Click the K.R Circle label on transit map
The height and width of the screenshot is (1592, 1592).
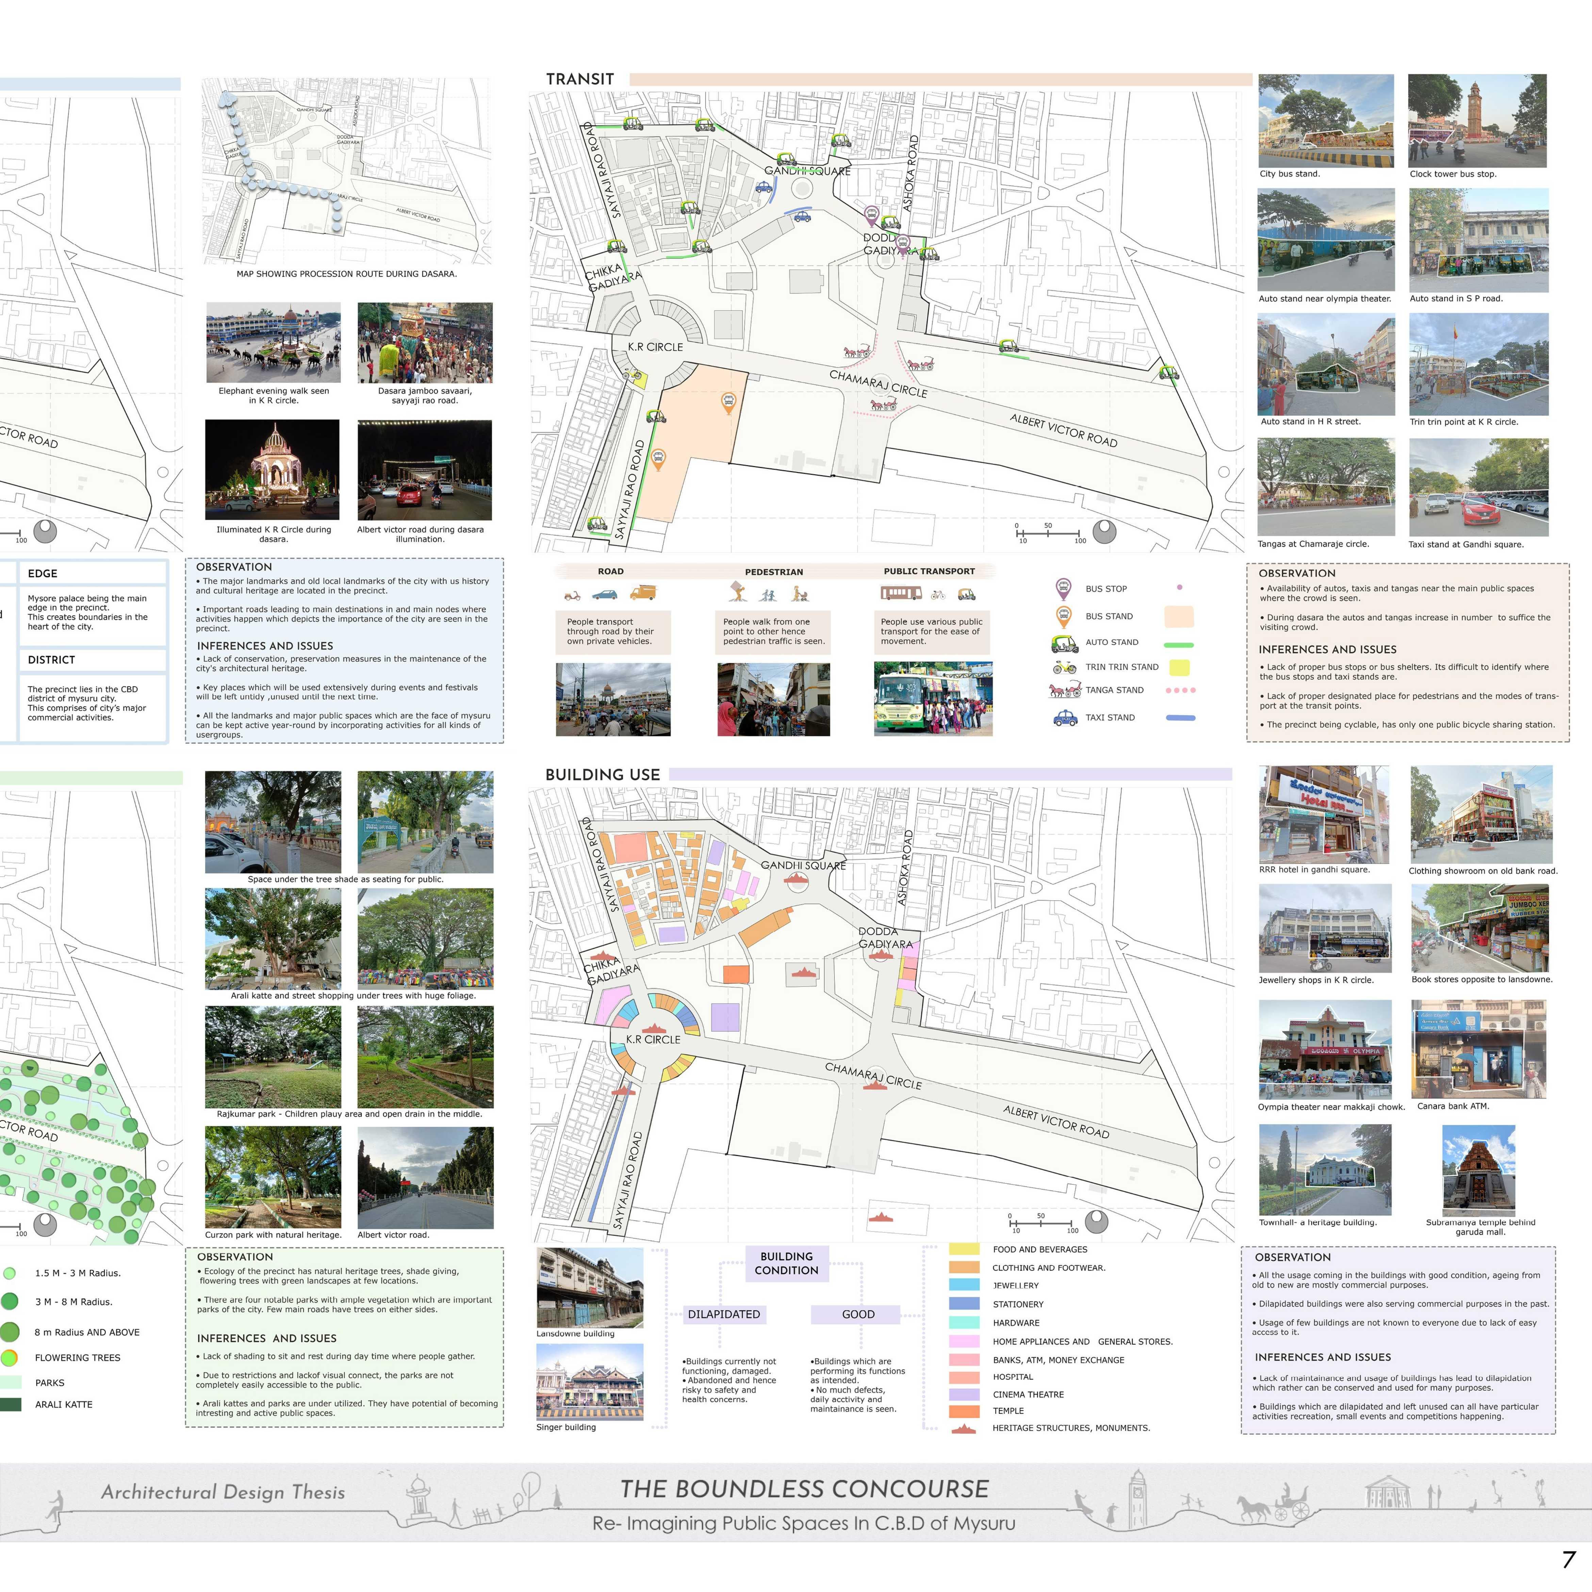click(x=655, y=347)
